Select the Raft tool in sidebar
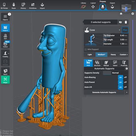 pos(5,36)
